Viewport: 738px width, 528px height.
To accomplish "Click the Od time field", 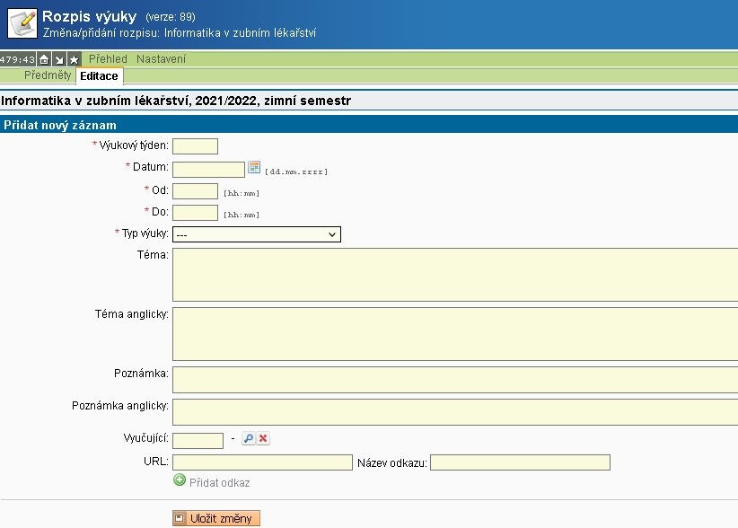I will click(195, 190).
